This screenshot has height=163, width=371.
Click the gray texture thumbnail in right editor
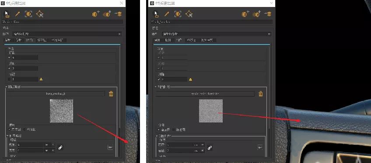click(211, 111)
